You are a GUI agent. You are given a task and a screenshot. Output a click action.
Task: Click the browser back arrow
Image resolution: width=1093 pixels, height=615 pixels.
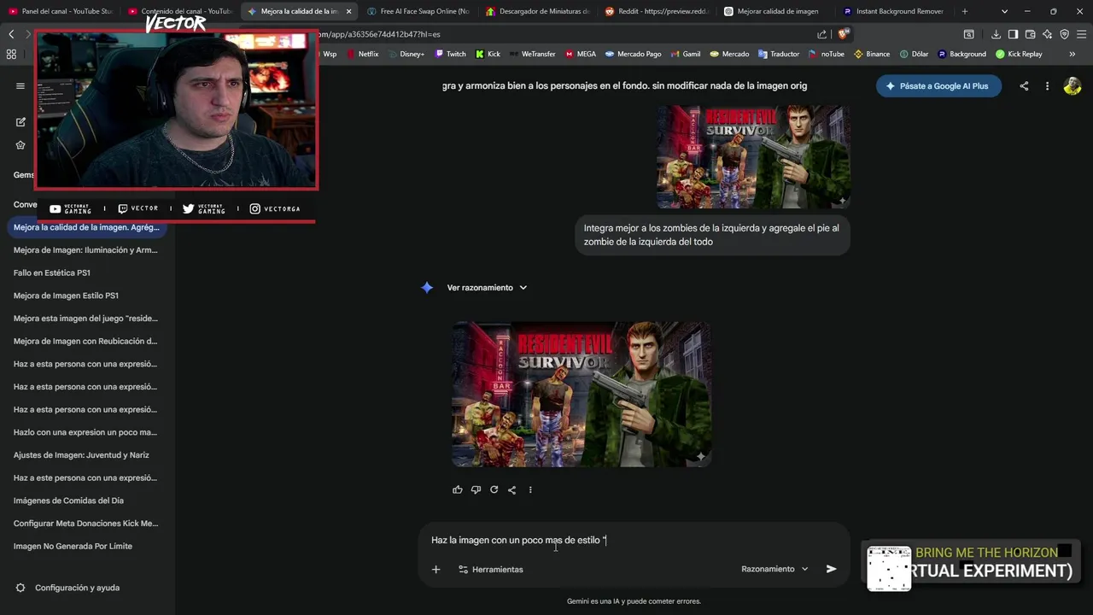point(11,34)
